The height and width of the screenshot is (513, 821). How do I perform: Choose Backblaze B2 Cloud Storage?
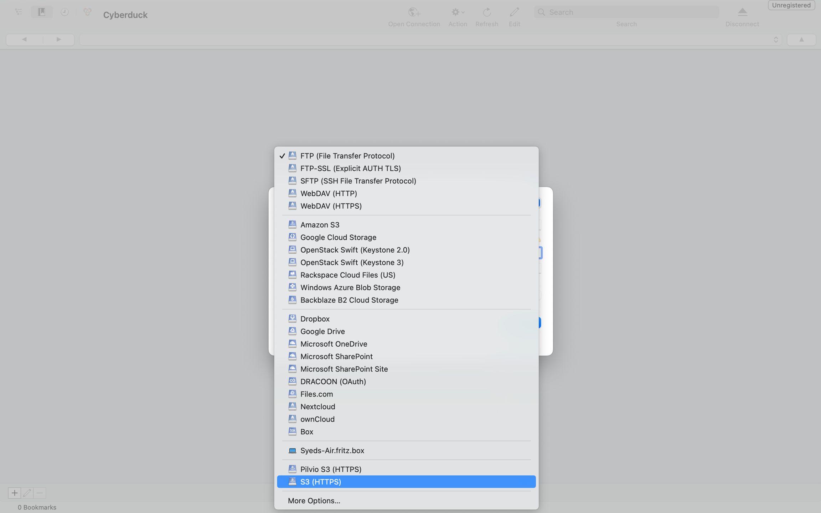coord(406,300)
